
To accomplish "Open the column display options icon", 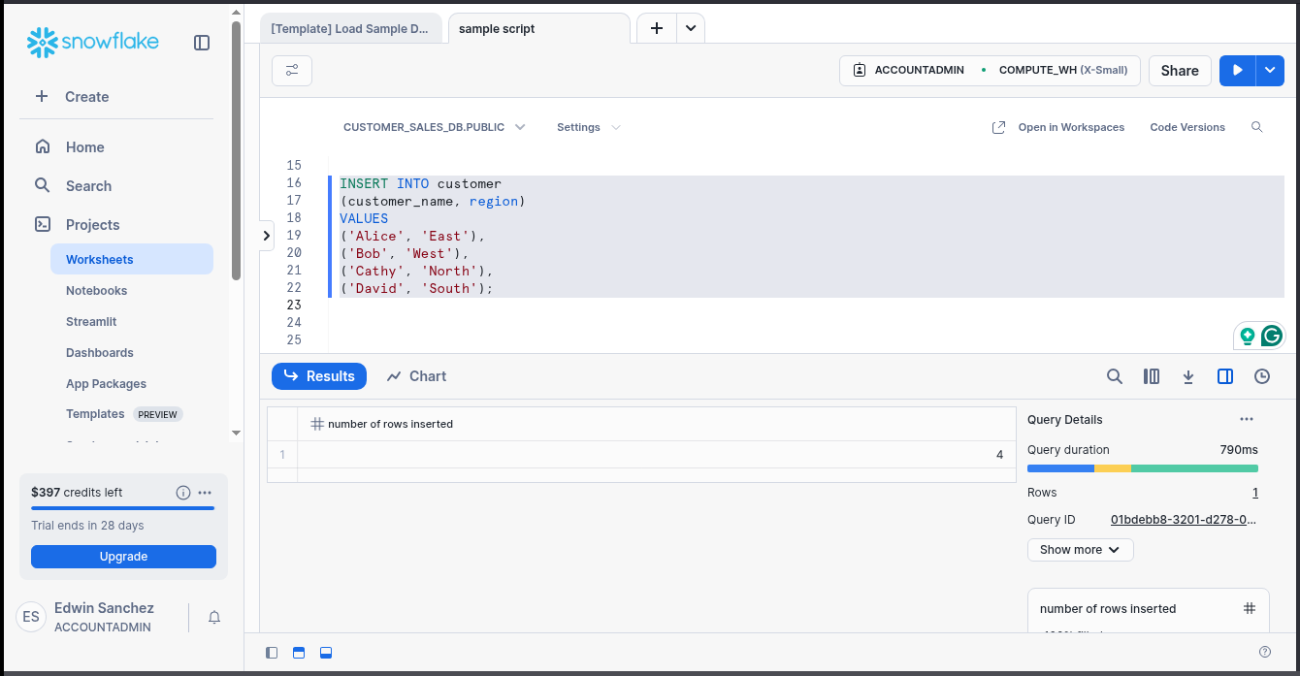I will tap(1151, 375).
